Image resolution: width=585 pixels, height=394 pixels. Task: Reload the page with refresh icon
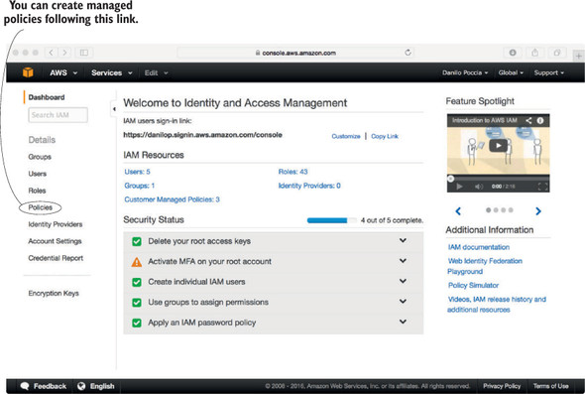pos(408,53)
